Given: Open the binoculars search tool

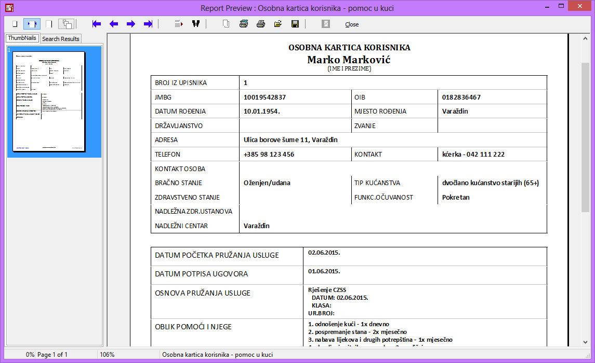Looking at the screenshot, I should point(196,24).
